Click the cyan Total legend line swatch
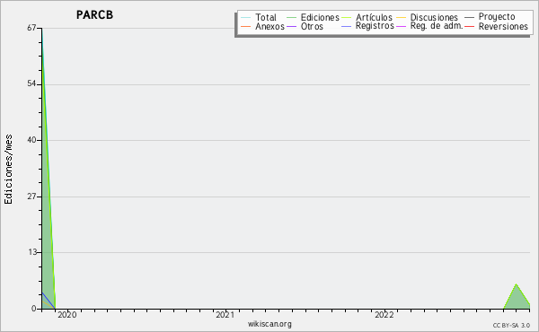539x332 pixels. (246, 18)
